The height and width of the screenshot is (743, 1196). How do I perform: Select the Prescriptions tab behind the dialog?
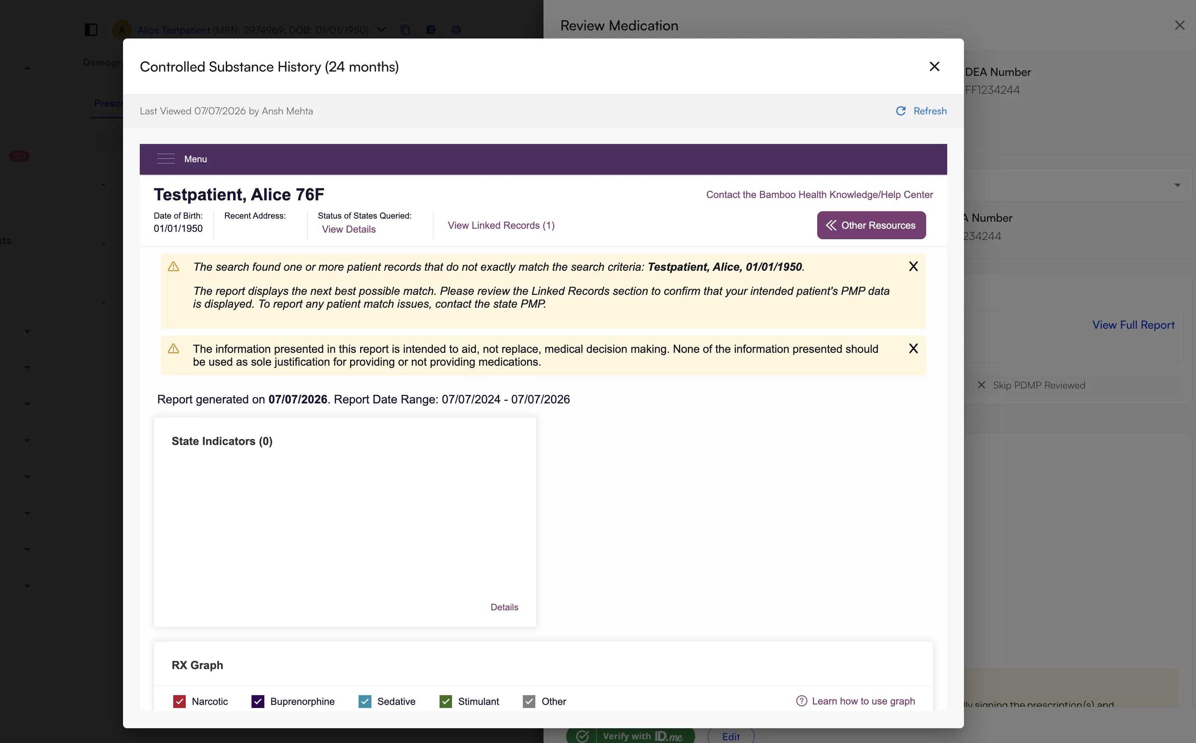(108, 103)
